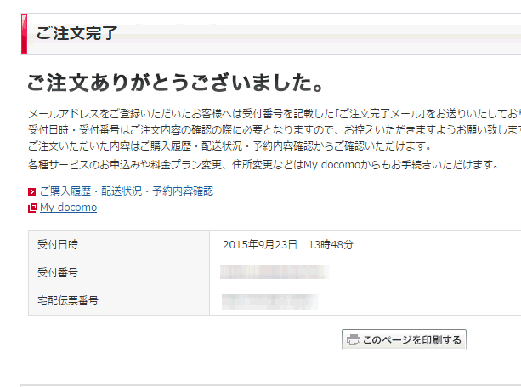The width and height of the screenshot is (521, 387).
Task: Click the red arrow icon beside purchase history link
Action: pyautogui.click(x=32, y=192)
